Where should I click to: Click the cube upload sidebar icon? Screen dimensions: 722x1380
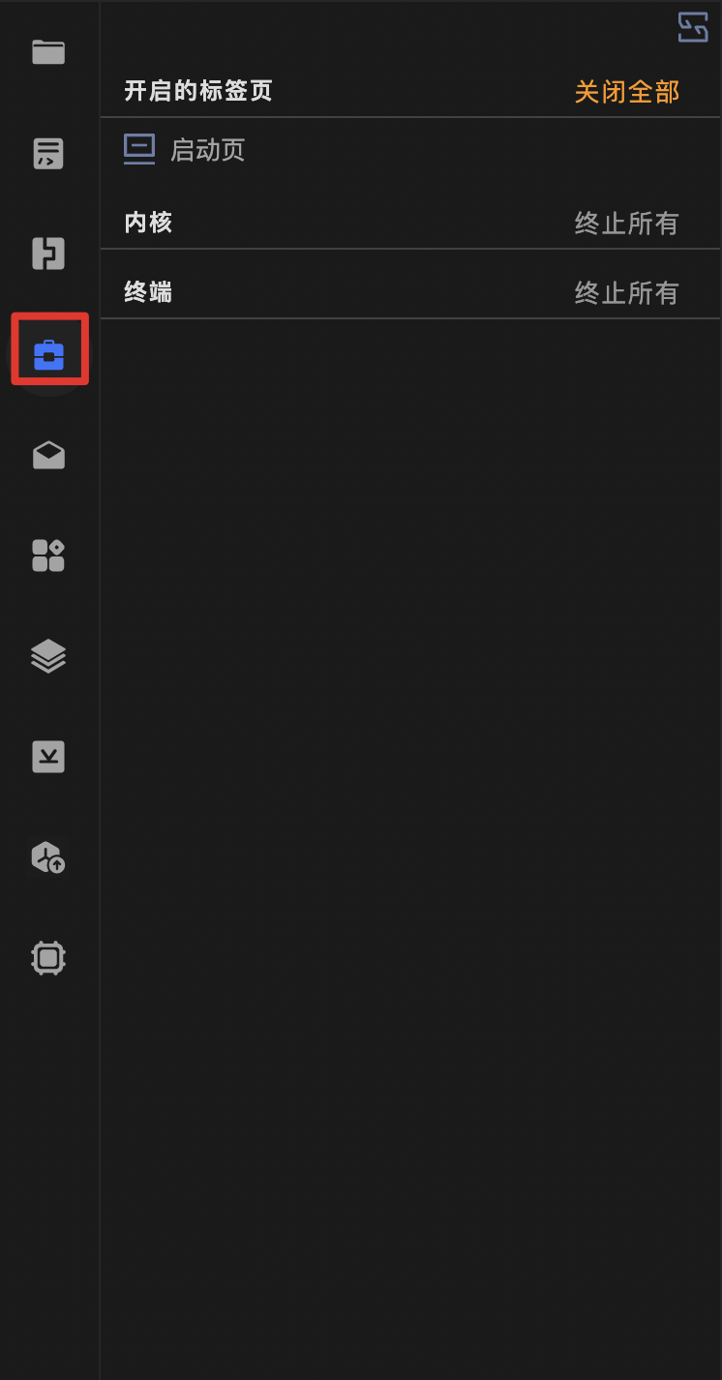(x=48, y=857)
